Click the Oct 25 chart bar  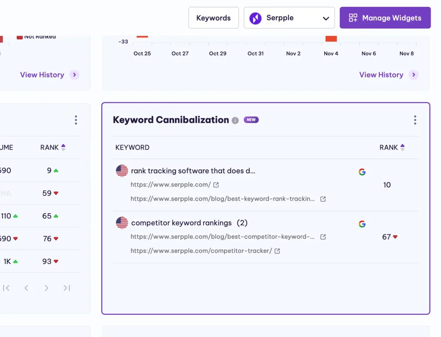[x=142, y=37]
